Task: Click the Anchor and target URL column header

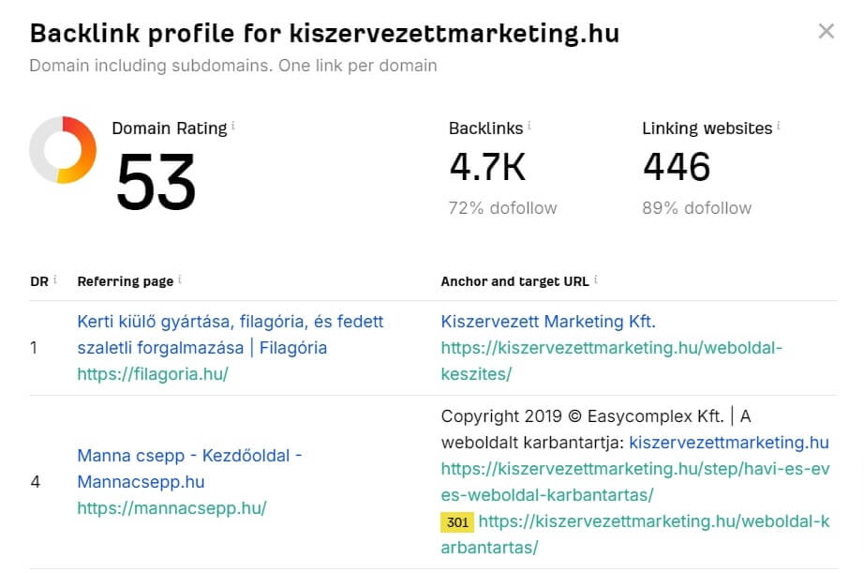Action: pos(514,281)
